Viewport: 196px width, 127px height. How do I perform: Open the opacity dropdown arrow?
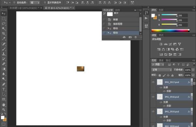point(193,70)
